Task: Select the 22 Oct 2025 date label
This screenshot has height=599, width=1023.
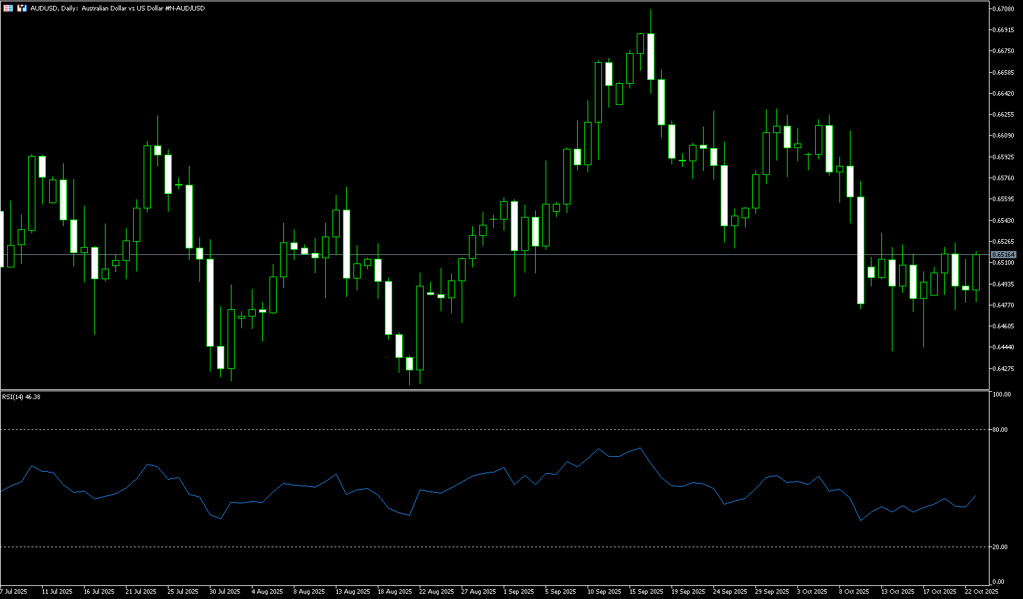Action: pos(982,591)
